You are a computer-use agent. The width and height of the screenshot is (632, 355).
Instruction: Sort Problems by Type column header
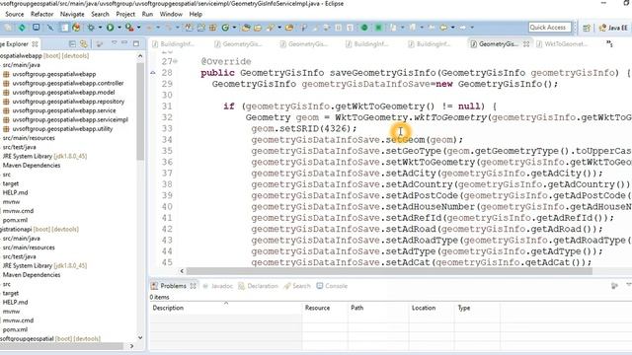pos(477,308)
